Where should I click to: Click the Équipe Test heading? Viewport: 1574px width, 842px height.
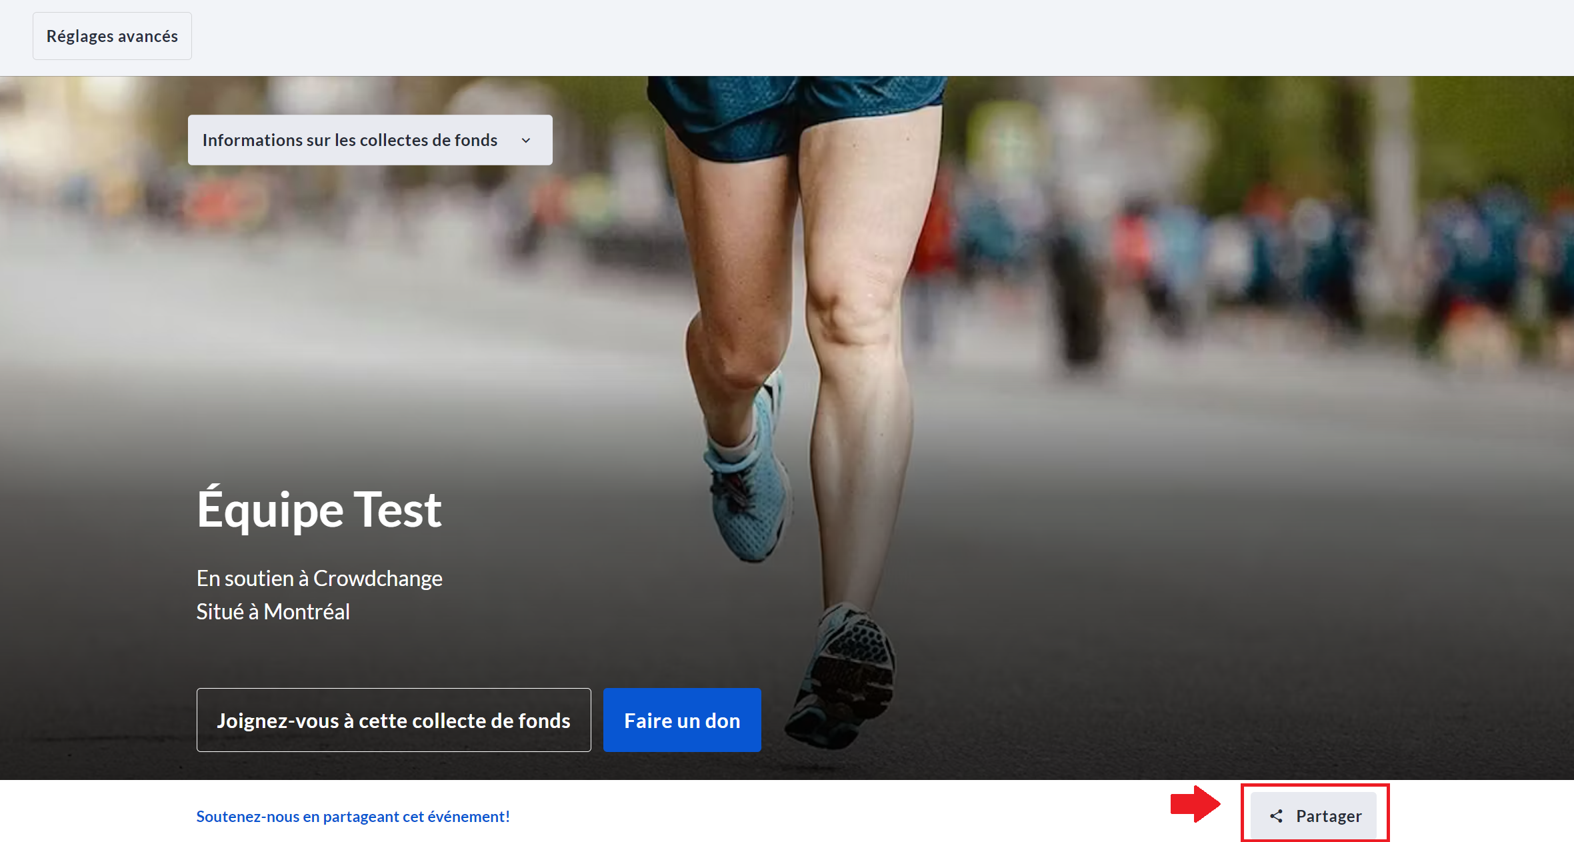point(319,510)
